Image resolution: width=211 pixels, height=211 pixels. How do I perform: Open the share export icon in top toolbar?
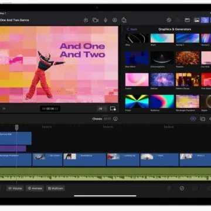click(x=124, y=20)
